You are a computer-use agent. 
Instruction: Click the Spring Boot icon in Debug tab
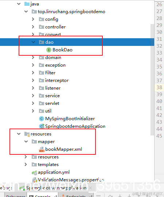coord(22,188)
